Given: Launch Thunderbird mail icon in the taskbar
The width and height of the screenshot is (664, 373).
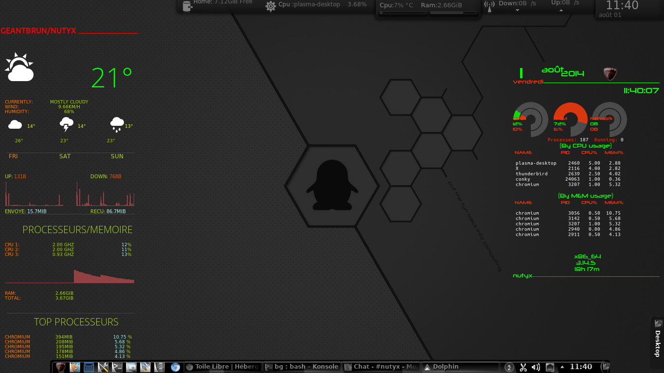Looking at the screenshot, I should [145, 367].
